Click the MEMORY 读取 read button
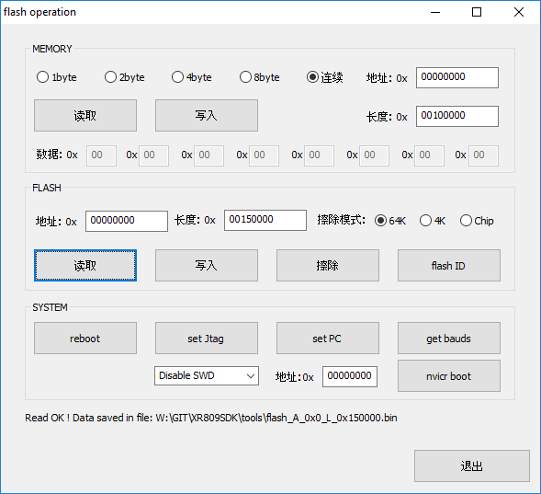Viewport: 541px width, 494px height. (x=85, y=116)
